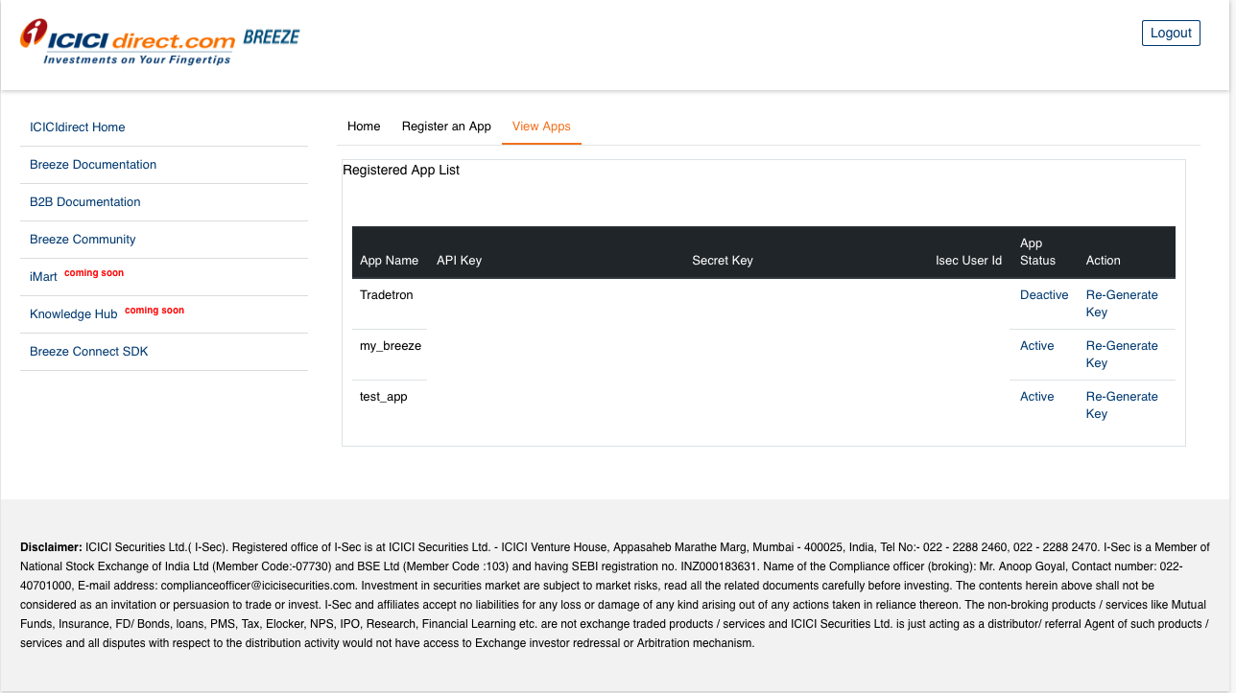Toggle Active status for test_app
Screen dimensions: 1236x693
(x=1036, y=397)
